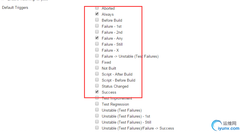
Task: Toggle the Status Changed checkbox
Action: coord(97,86)
